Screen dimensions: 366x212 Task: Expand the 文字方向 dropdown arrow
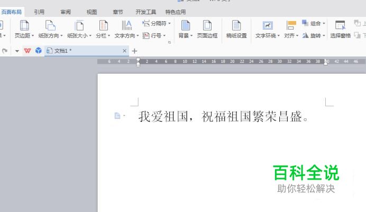(138, 36)
